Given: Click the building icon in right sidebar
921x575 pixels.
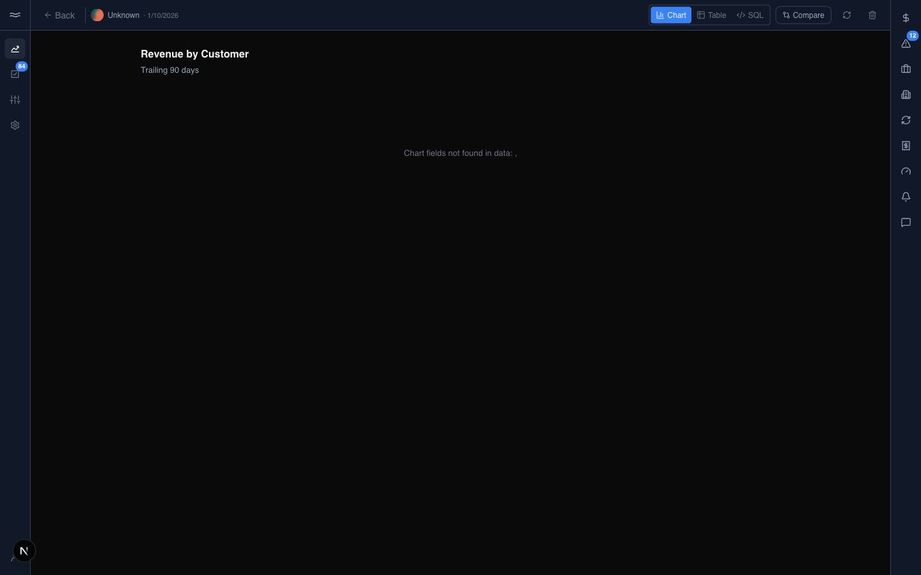Looking at the screenshot, I should click(906, 95).
